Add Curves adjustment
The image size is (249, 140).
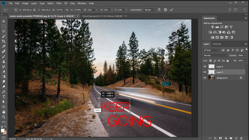[x=222, y=27]
